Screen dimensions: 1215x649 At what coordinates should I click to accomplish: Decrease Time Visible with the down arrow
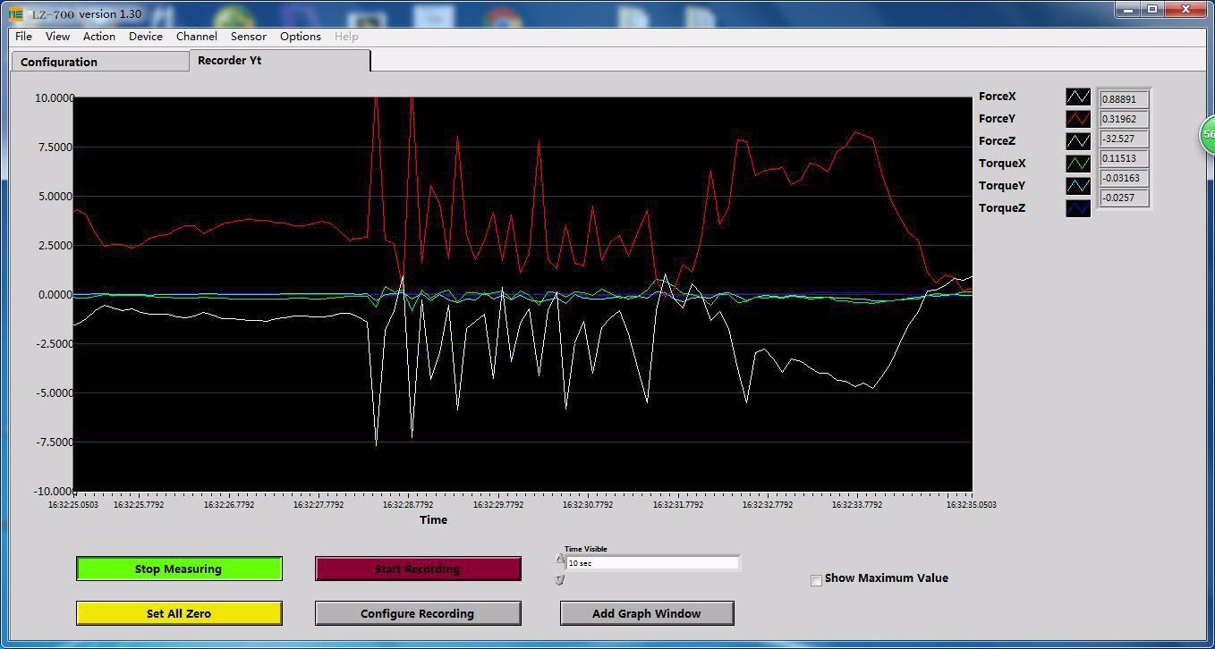(560, 579)
